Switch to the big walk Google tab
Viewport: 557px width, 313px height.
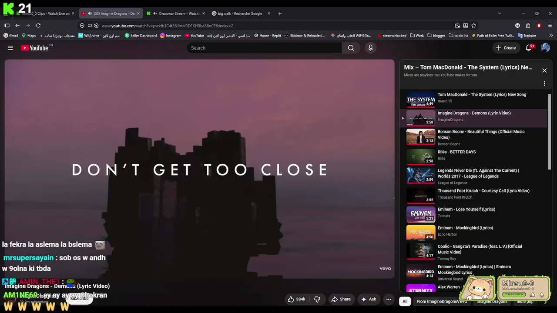(x=241, y=13)
